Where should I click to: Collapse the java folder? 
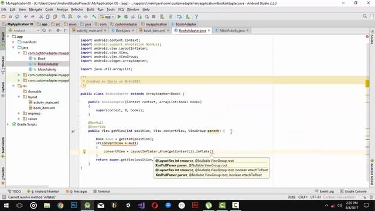click(x=13, y=47)
